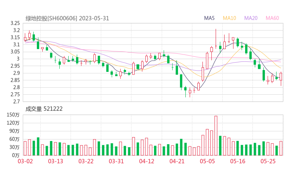Click the MA10 legend label

coord(229,18)
